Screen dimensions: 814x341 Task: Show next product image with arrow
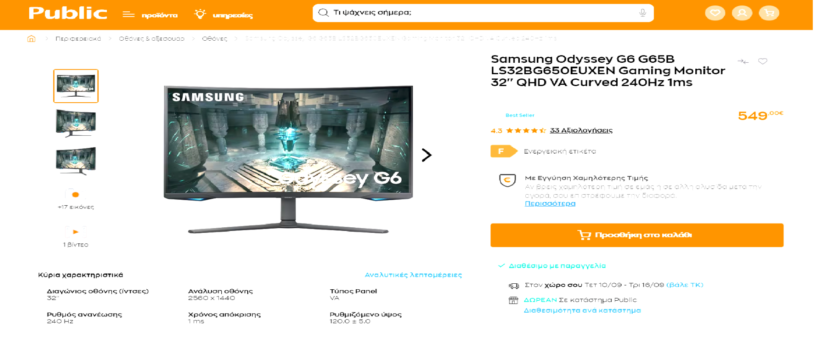(x=427, y=155)
